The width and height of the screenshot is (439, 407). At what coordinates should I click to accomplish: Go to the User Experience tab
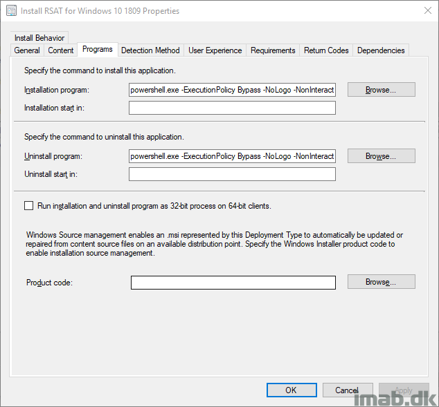coord(215,50)
